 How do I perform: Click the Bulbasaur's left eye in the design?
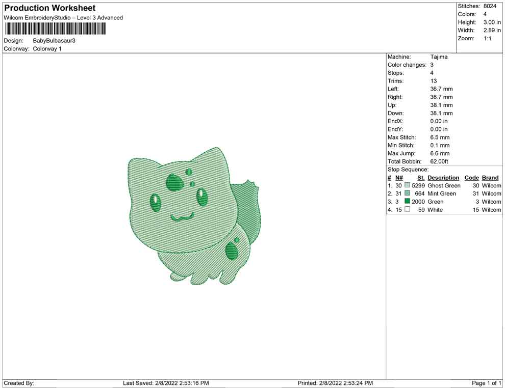(156, 203)
